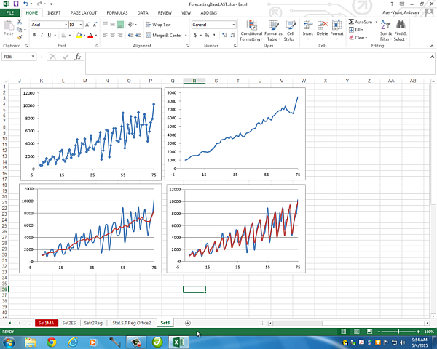
Task: Increase font size with the larger A icon
Action: (87, 25)
